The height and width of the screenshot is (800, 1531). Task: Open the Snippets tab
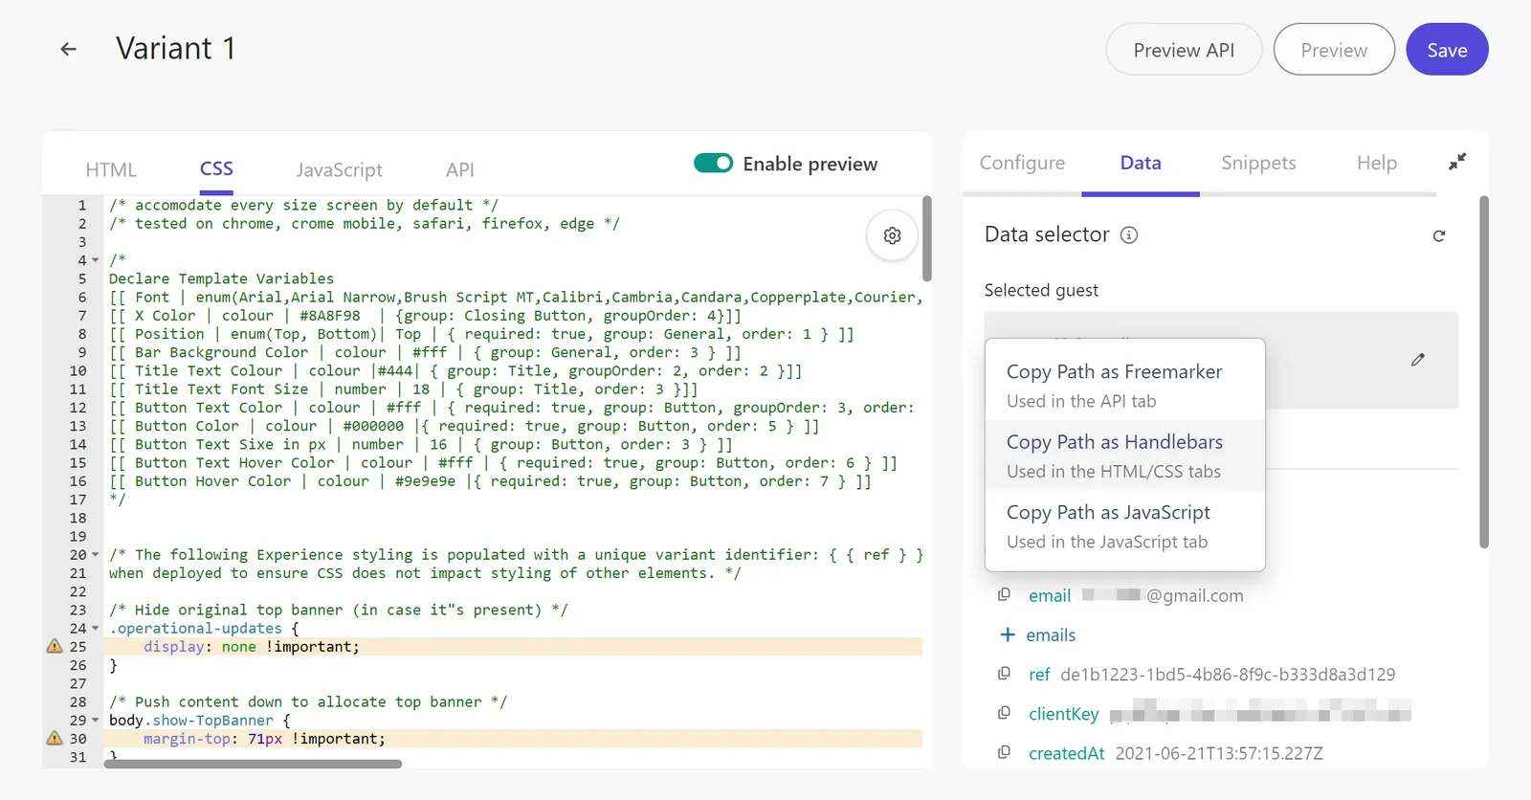coord(1258,163)
